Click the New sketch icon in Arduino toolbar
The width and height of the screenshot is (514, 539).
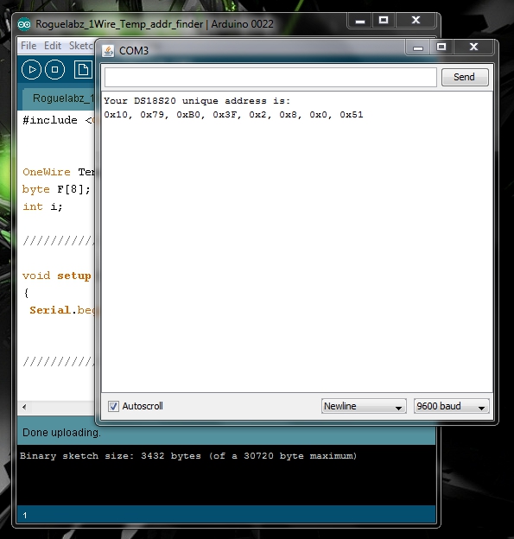pyautogui.click(x=83, y=69)
